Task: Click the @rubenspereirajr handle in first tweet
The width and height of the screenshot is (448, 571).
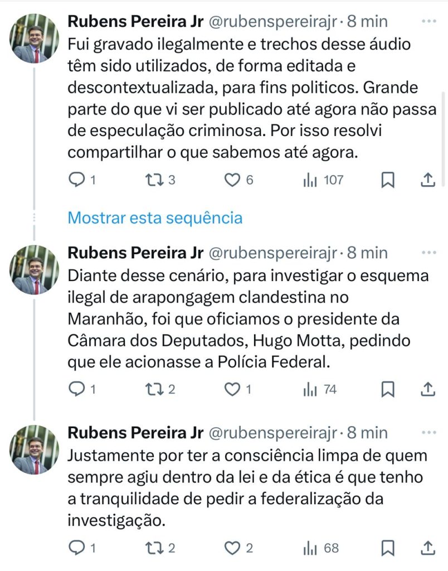Action: click(x=272, y=22)
